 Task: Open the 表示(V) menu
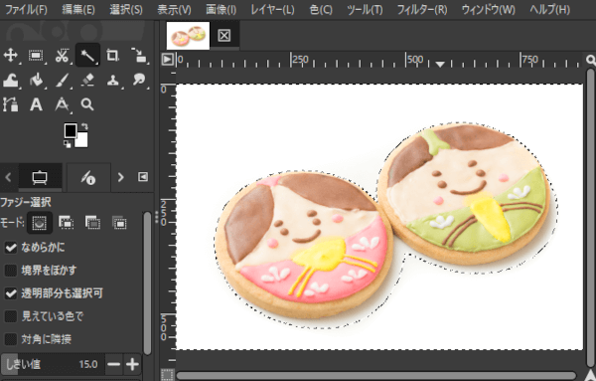tap(174, 10)
